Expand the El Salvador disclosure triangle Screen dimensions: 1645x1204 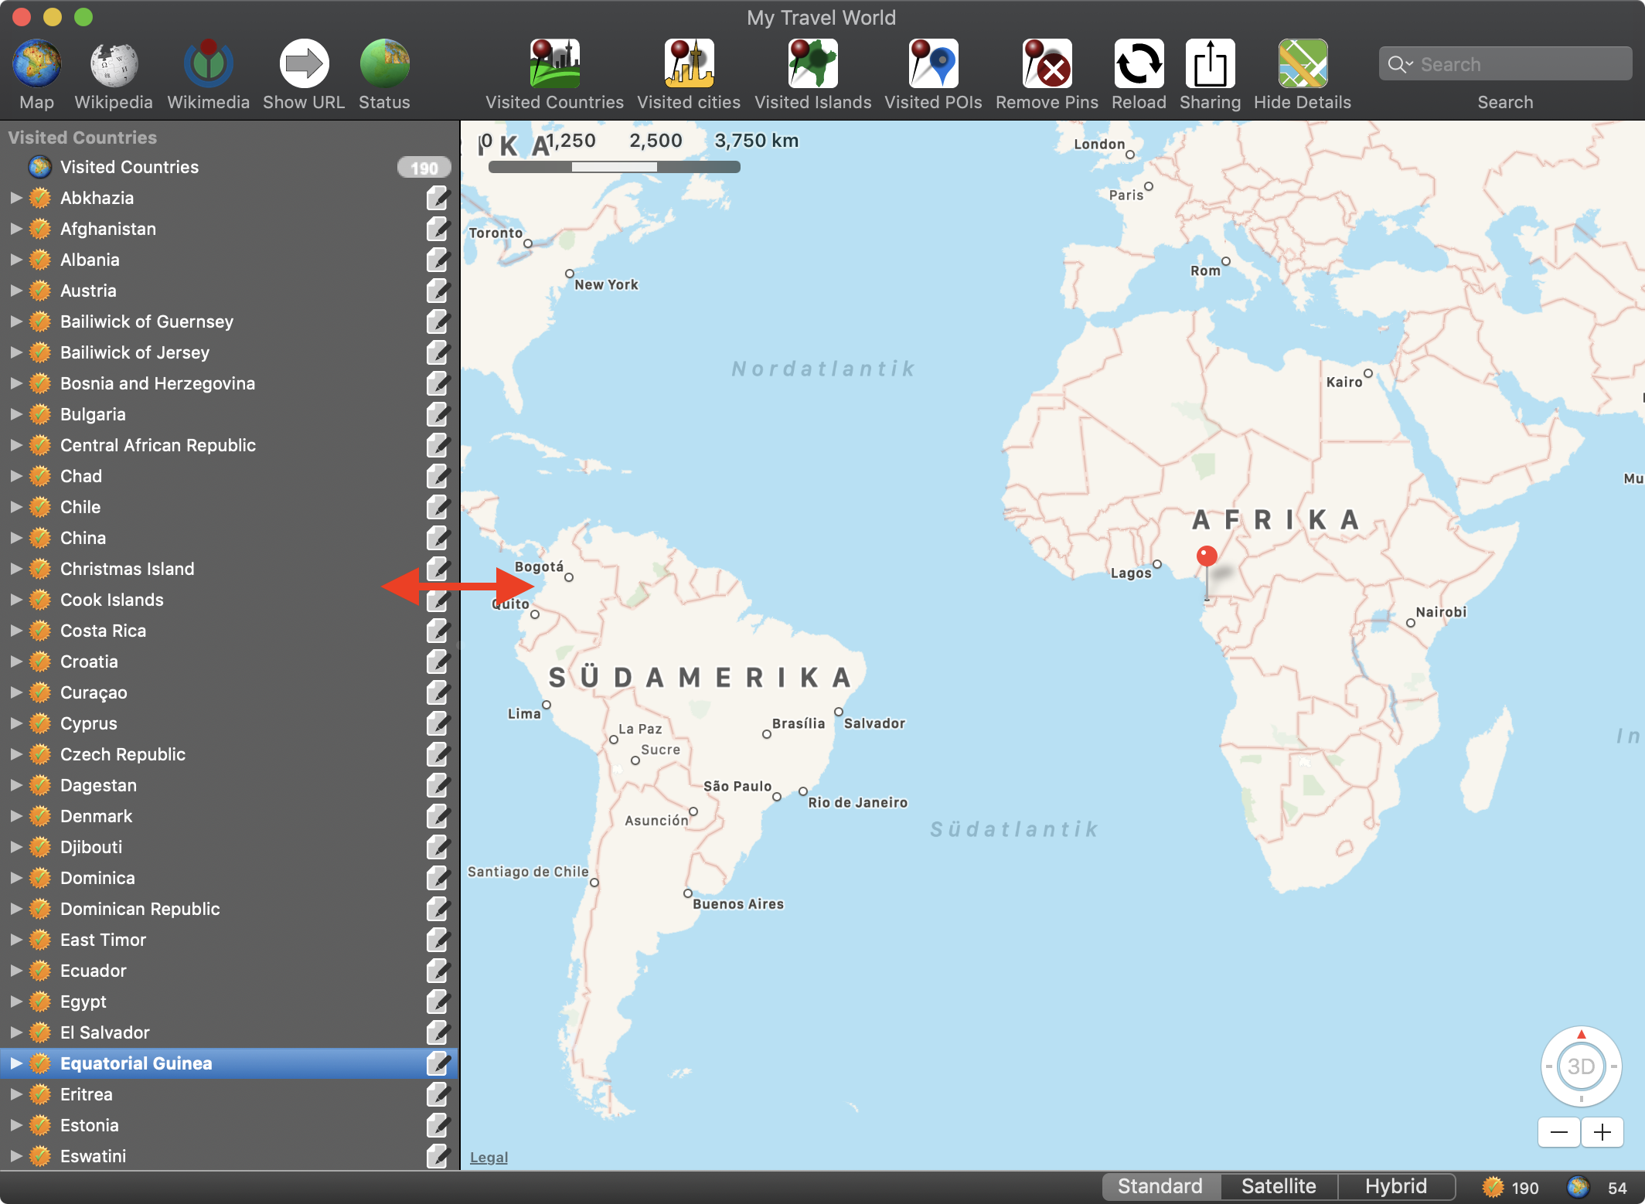pos(16,1032)
